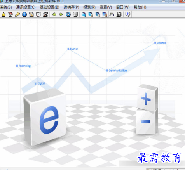Click the red flag toolbar icon
185x170 pixels.
coord(10,14)
